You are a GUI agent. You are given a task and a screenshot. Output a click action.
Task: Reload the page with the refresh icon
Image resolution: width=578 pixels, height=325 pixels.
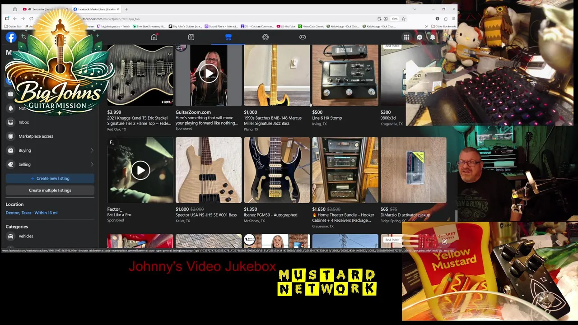[31, 19]
